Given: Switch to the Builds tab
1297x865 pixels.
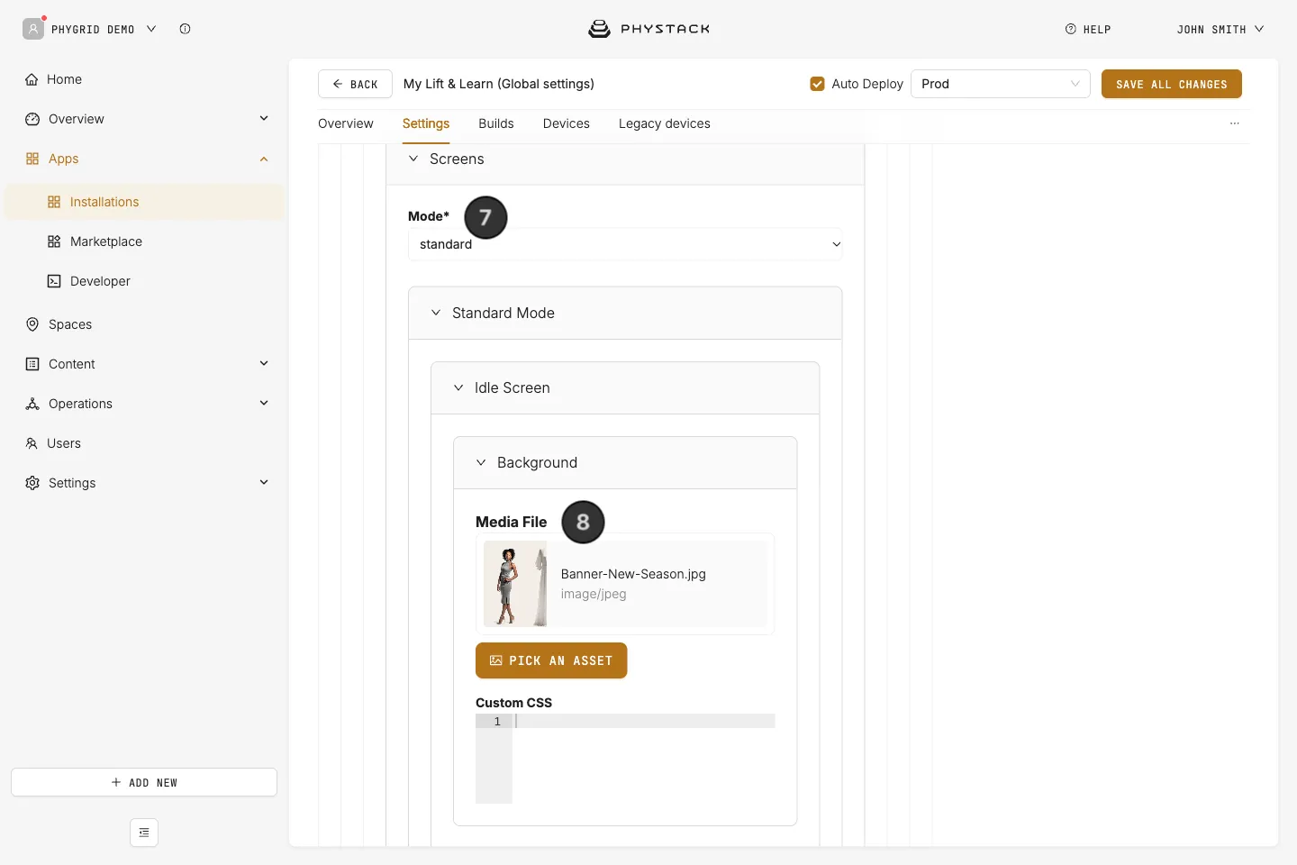Looking at the screenshot, I should 496,123.
